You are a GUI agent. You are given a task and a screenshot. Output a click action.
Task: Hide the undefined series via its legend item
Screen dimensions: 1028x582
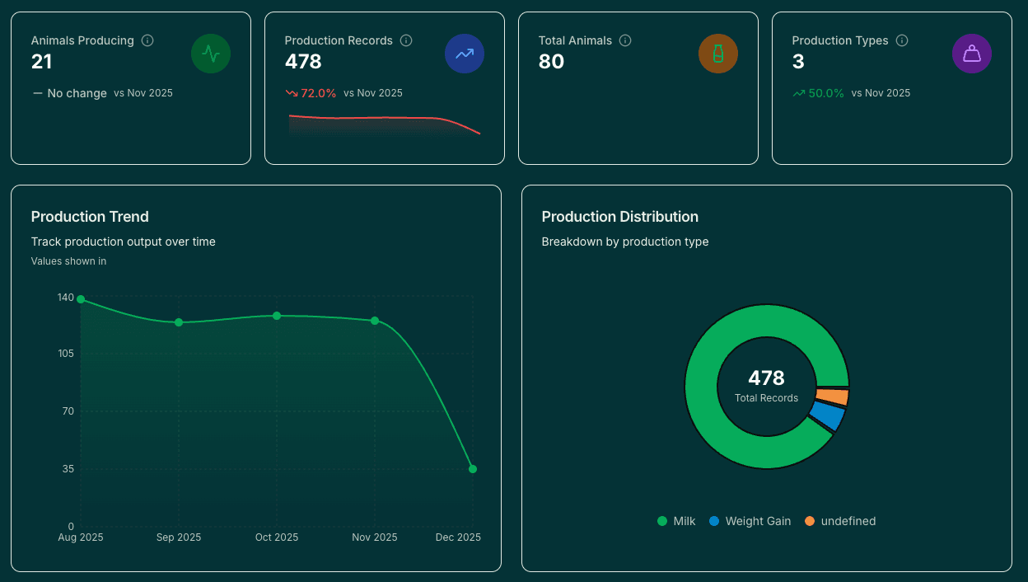tap(840, 521)
